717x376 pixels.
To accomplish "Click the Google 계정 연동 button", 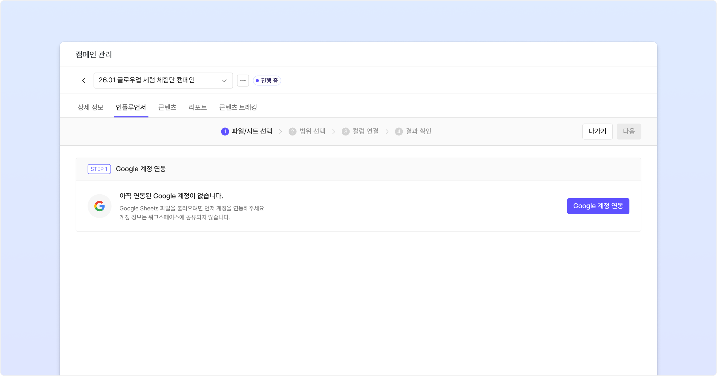I will (x=598, y=206).
